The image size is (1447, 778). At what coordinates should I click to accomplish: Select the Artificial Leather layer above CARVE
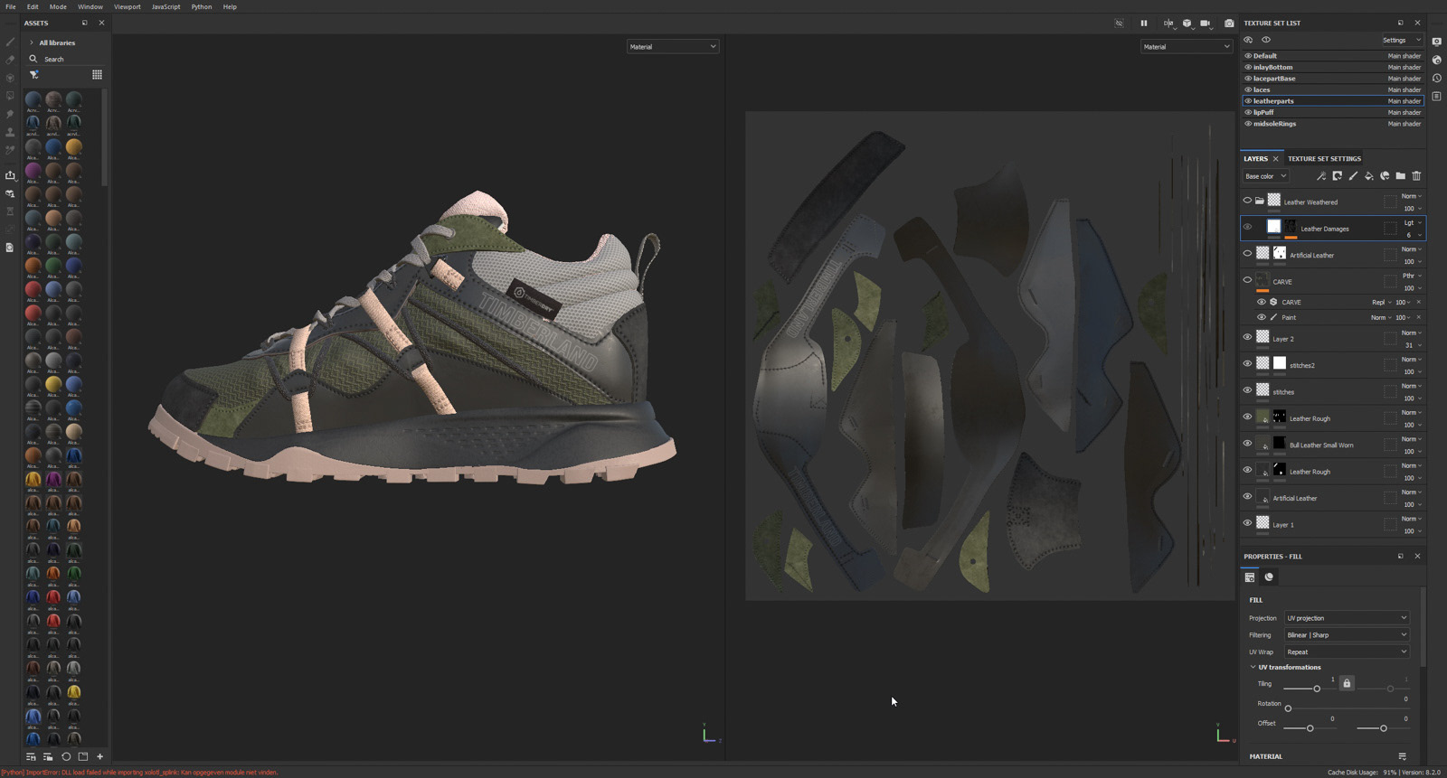pyautogui.click(x=1333, y=255)
